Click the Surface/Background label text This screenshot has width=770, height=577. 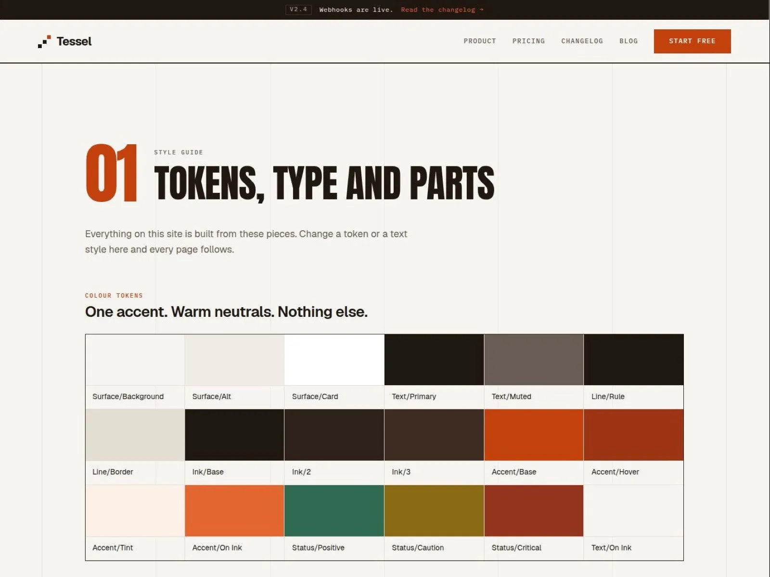[128, 397]
